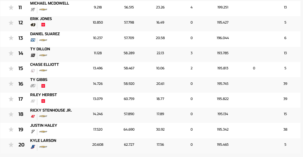Click the Chevrolet logo beside Daniel Suarez
The image size is (303, 157).
click(x=43, y=40)
